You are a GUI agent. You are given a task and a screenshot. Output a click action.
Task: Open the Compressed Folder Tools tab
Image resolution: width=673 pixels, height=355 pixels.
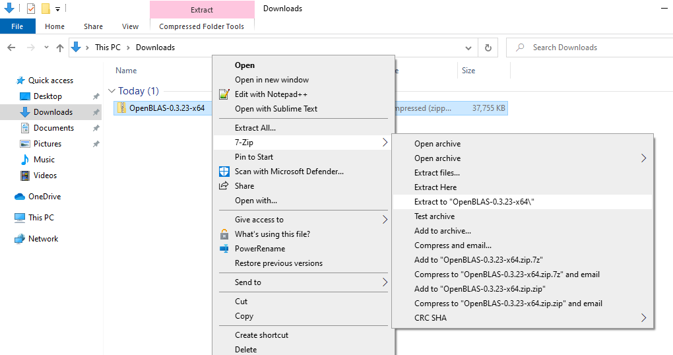(x=202, y=26)
